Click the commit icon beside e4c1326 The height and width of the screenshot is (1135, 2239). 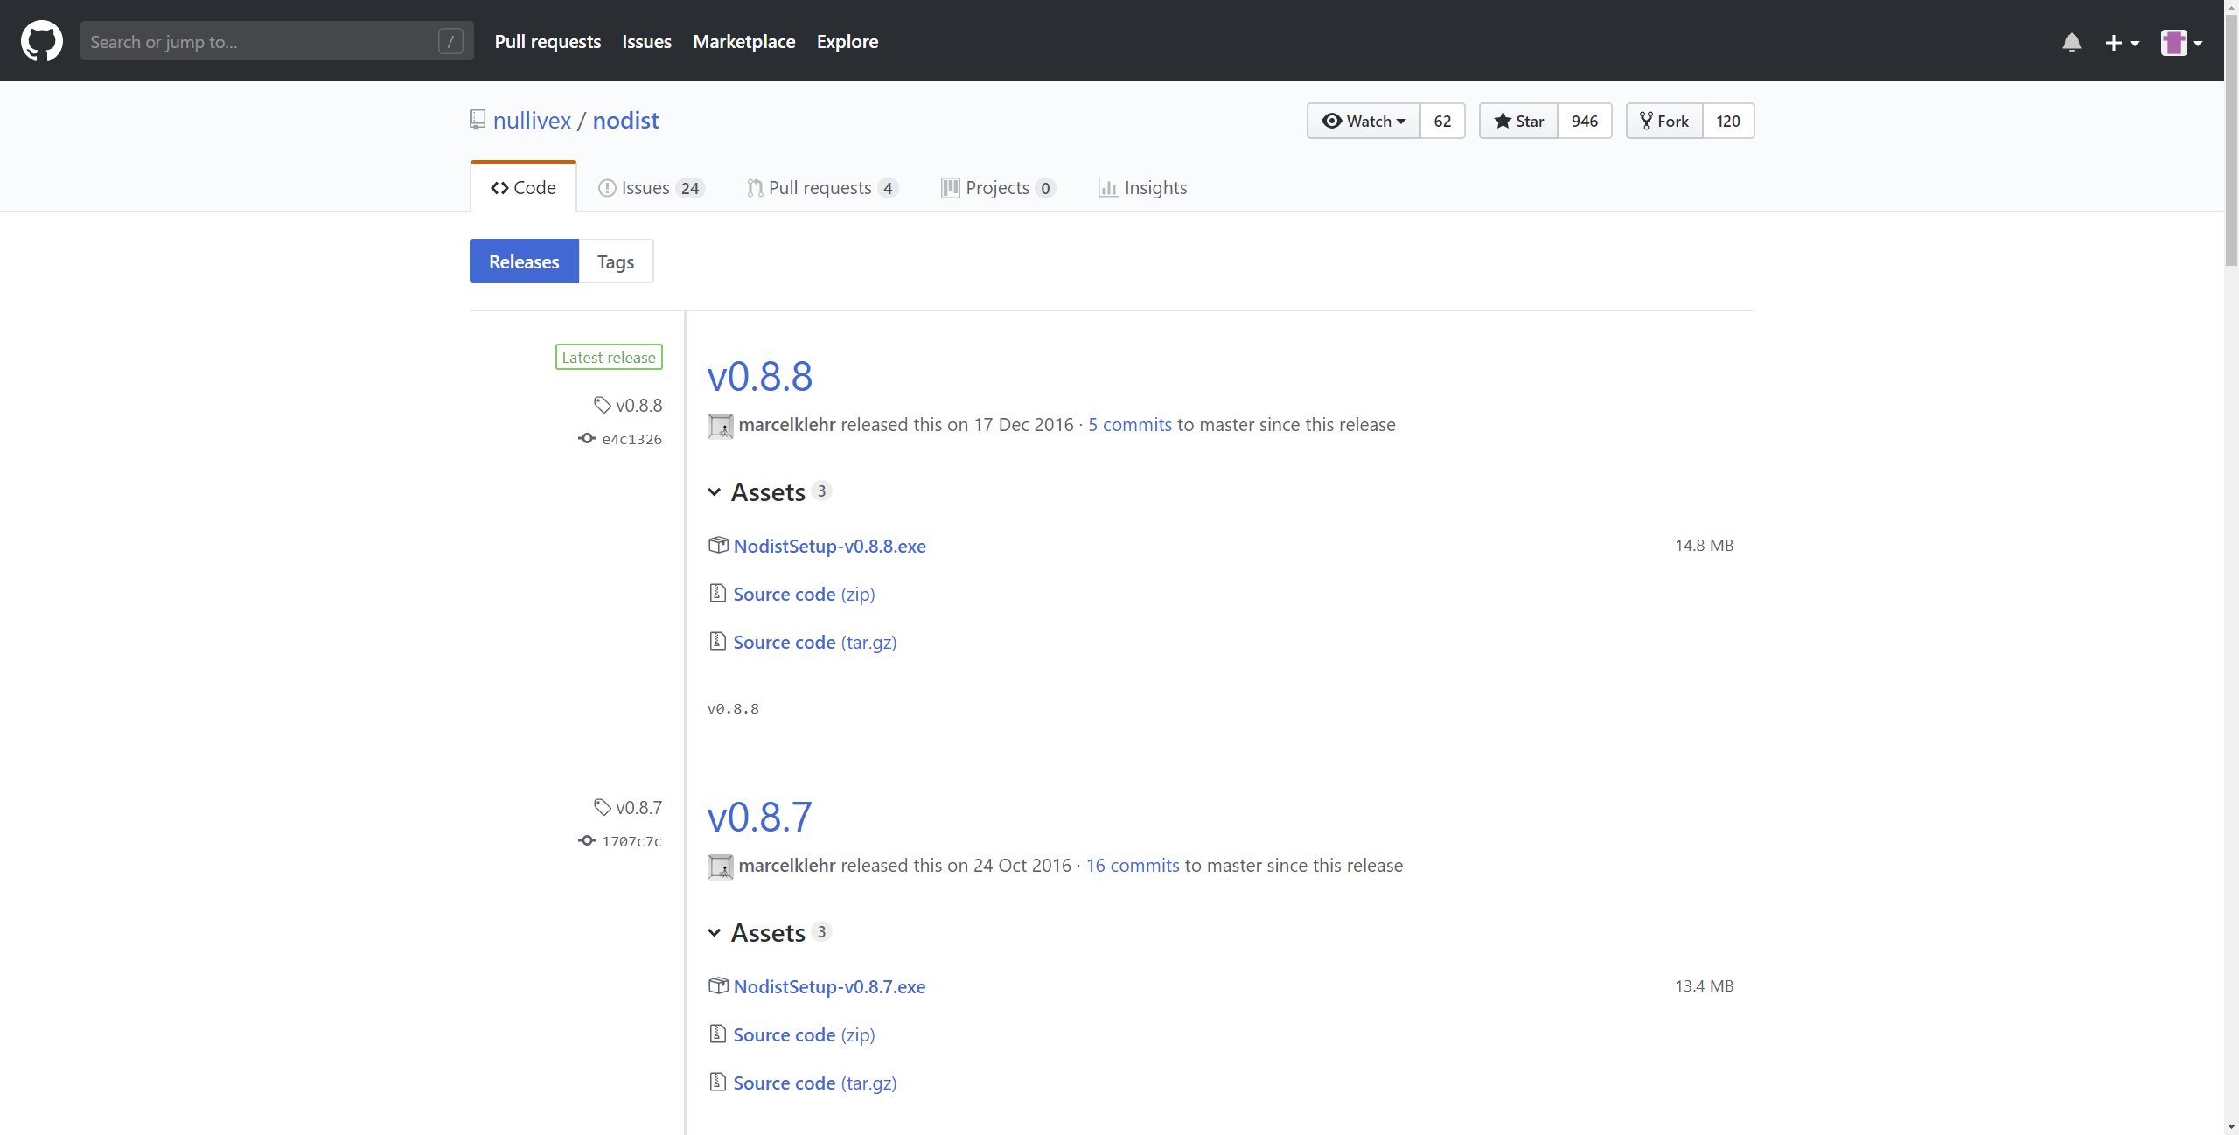[x=587, y=438]
